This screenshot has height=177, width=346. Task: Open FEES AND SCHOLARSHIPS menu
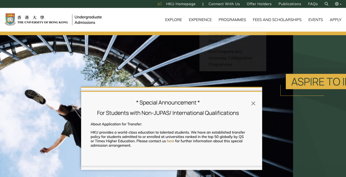(x=277, y=20)
